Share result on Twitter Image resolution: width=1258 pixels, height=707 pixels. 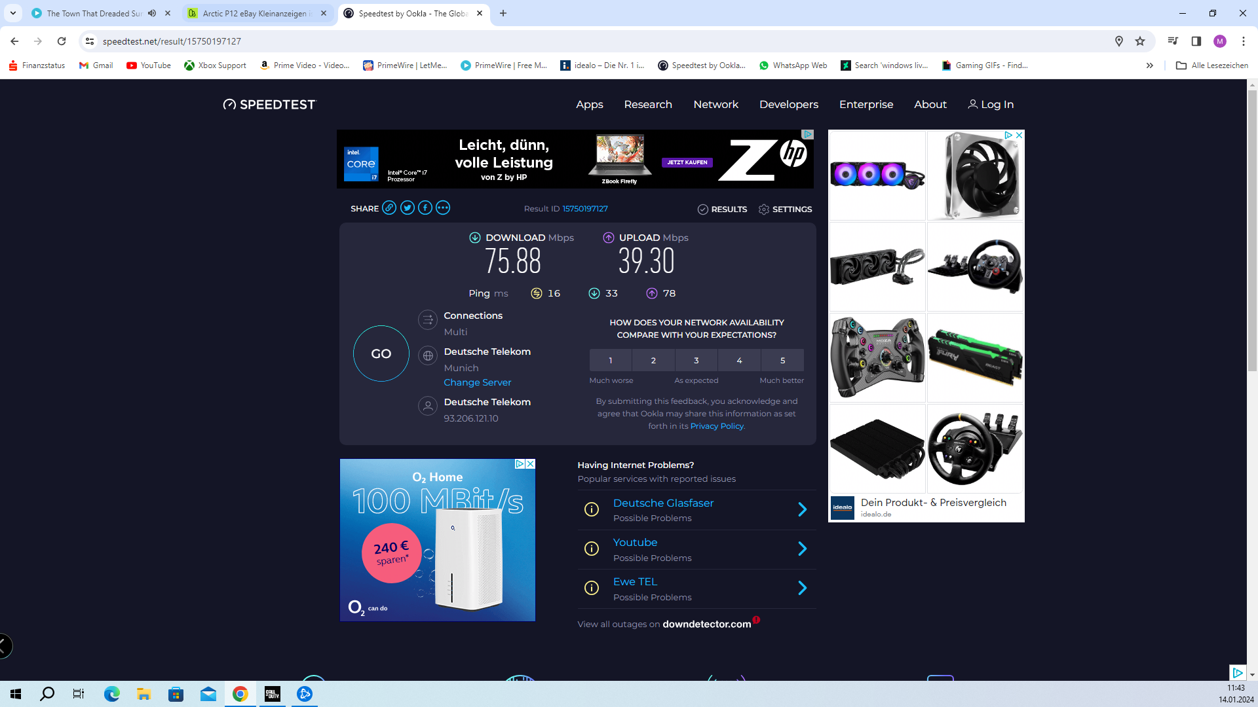point(407,208)
